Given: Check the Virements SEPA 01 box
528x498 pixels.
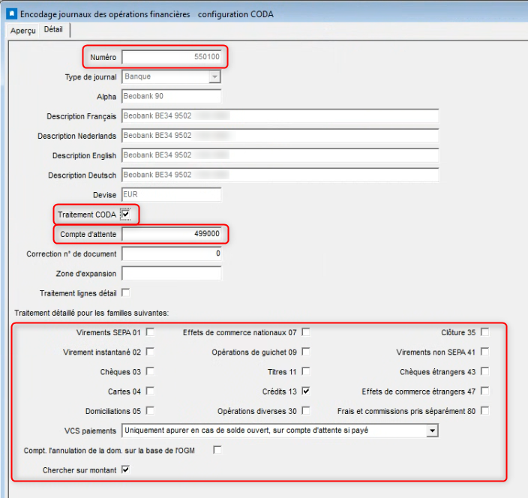Looking at the screenshot, I should tap(150, 332).
